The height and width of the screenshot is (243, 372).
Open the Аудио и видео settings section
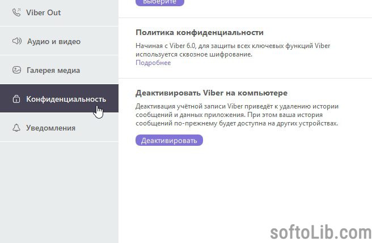(59, 41)
